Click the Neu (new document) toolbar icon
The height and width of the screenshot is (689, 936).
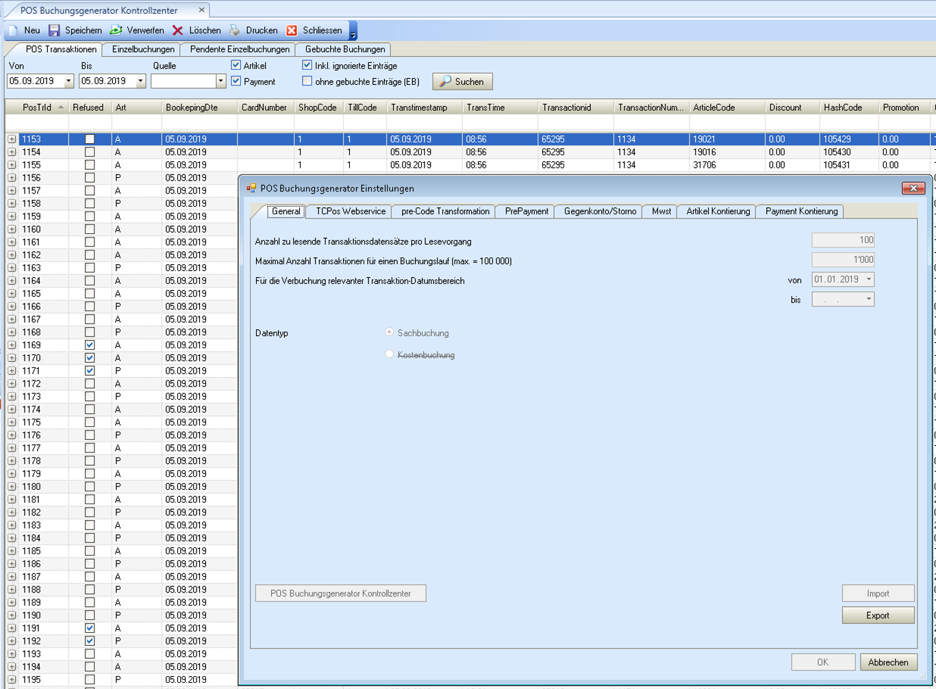(13, 30)
